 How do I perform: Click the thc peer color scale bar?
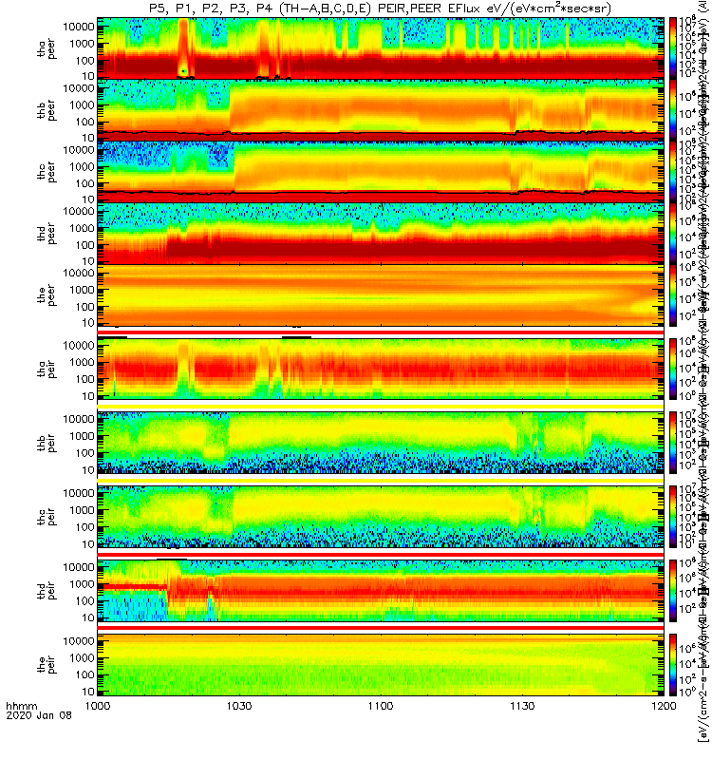673,172
